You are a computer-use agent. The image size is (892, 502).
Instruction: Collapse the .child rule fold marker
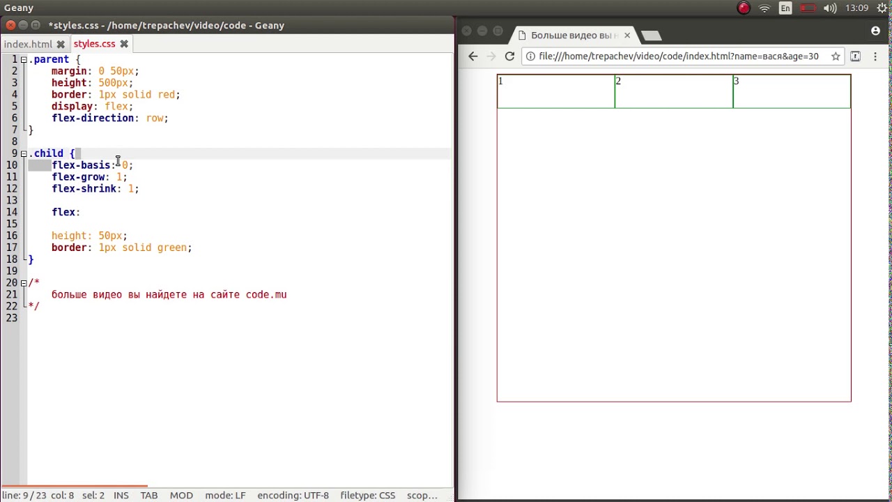[x=24, y=153]
